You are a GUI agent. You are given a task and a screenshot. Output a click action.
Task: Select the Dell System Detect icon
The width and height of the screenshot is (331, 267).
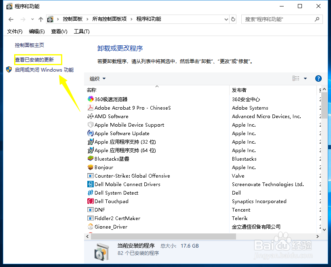coord(91,193)
